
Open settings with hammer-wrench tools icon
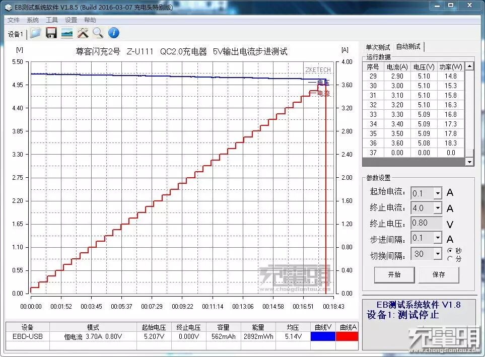pyautogui.click(x=83, y=33)
